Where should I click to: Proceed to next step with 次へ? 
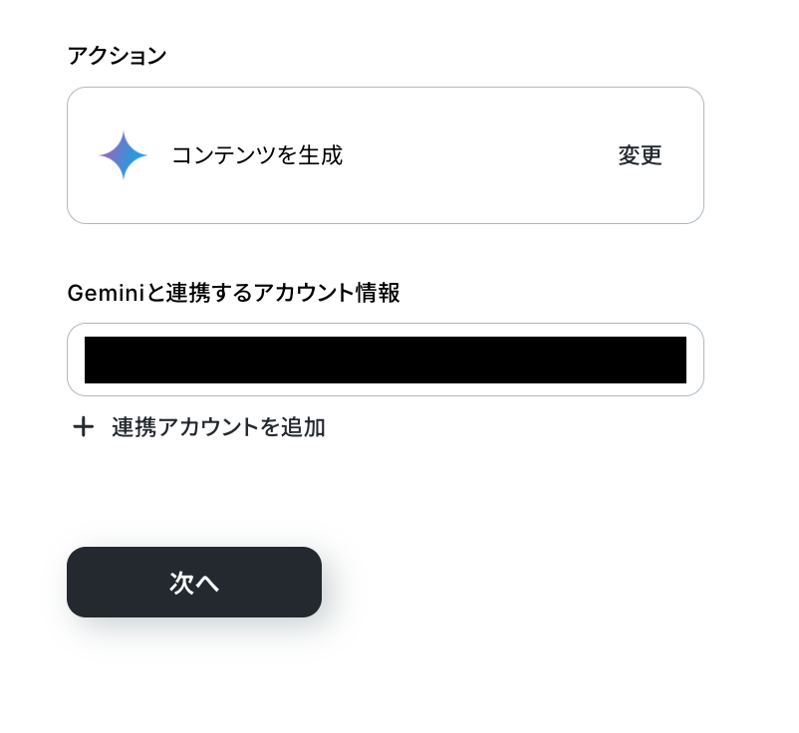tap(194, 583)
